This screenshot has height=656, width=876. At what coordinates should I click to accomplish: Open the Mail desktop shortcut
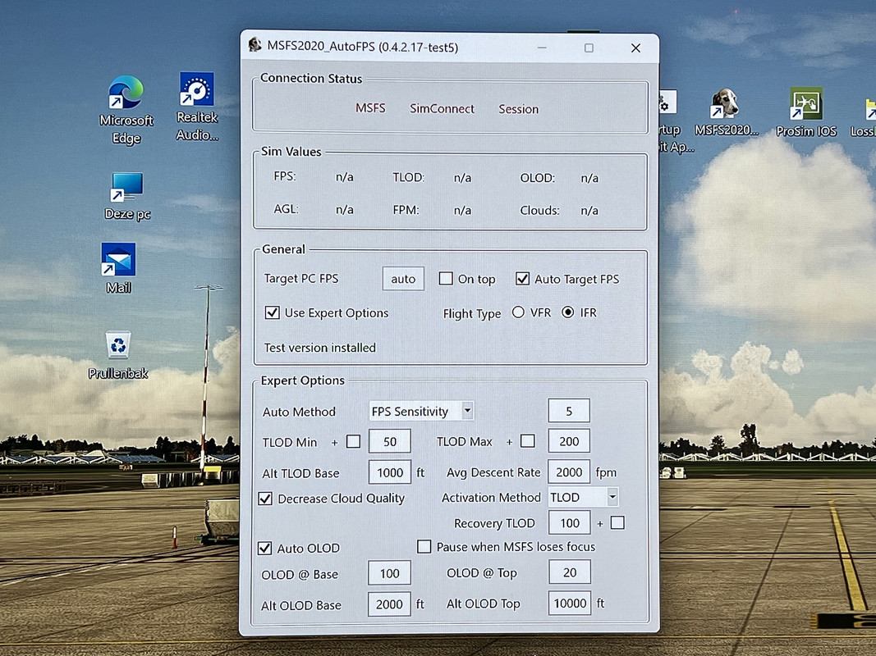(118, 268)
